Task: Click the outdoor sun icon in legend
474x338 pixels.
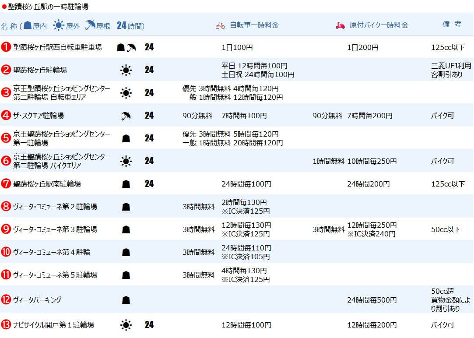Action: click(58, 25)
